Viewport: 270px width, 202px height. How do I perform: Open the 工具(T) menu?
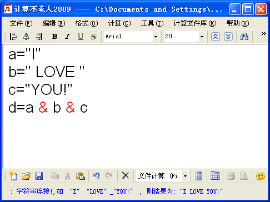pos(152,23)
